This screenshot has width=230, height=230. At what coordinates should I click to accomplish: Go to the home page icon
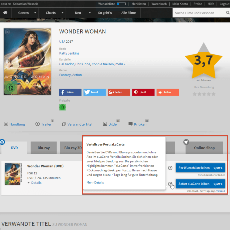pos(5,13)
